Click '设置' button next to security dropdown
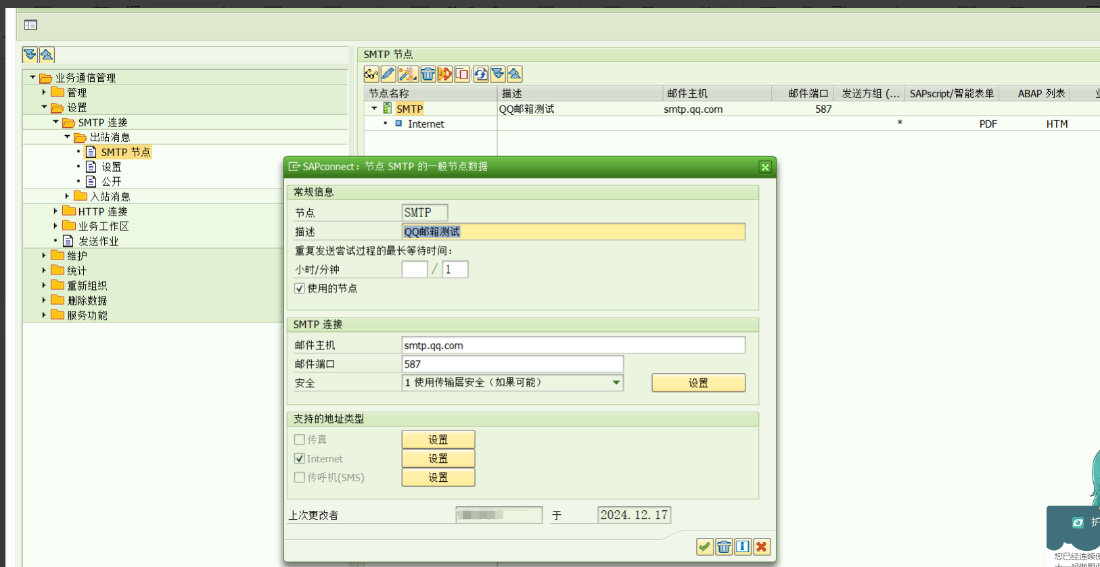 [698, 383]
